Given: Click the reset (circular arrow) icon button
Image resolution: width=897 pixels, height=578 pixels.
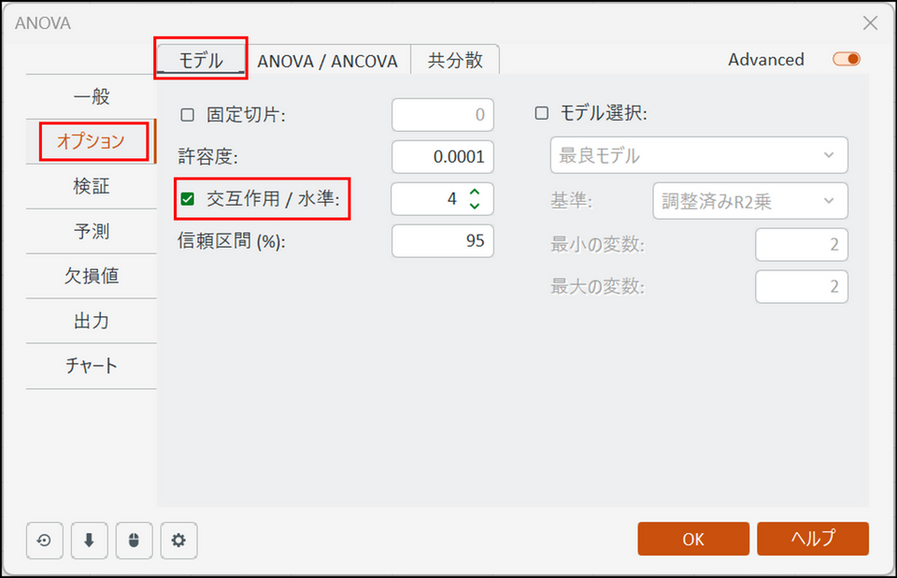Looking at the screenshot, I should (x=44, y=540).
